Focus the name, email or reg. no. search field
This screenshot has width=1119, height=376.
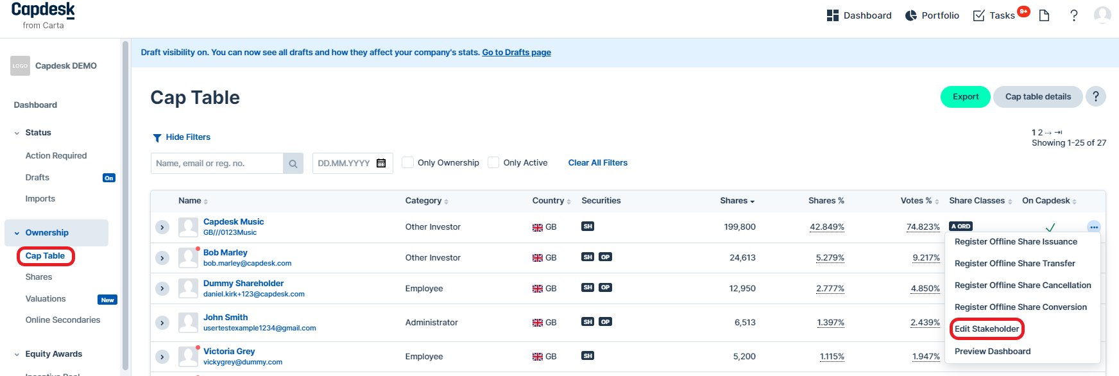pyautogui.click(x=217, y=164)
